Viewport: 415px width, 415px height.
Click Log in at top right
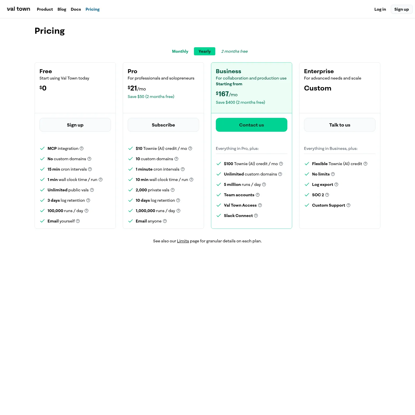tap(380, 9)
